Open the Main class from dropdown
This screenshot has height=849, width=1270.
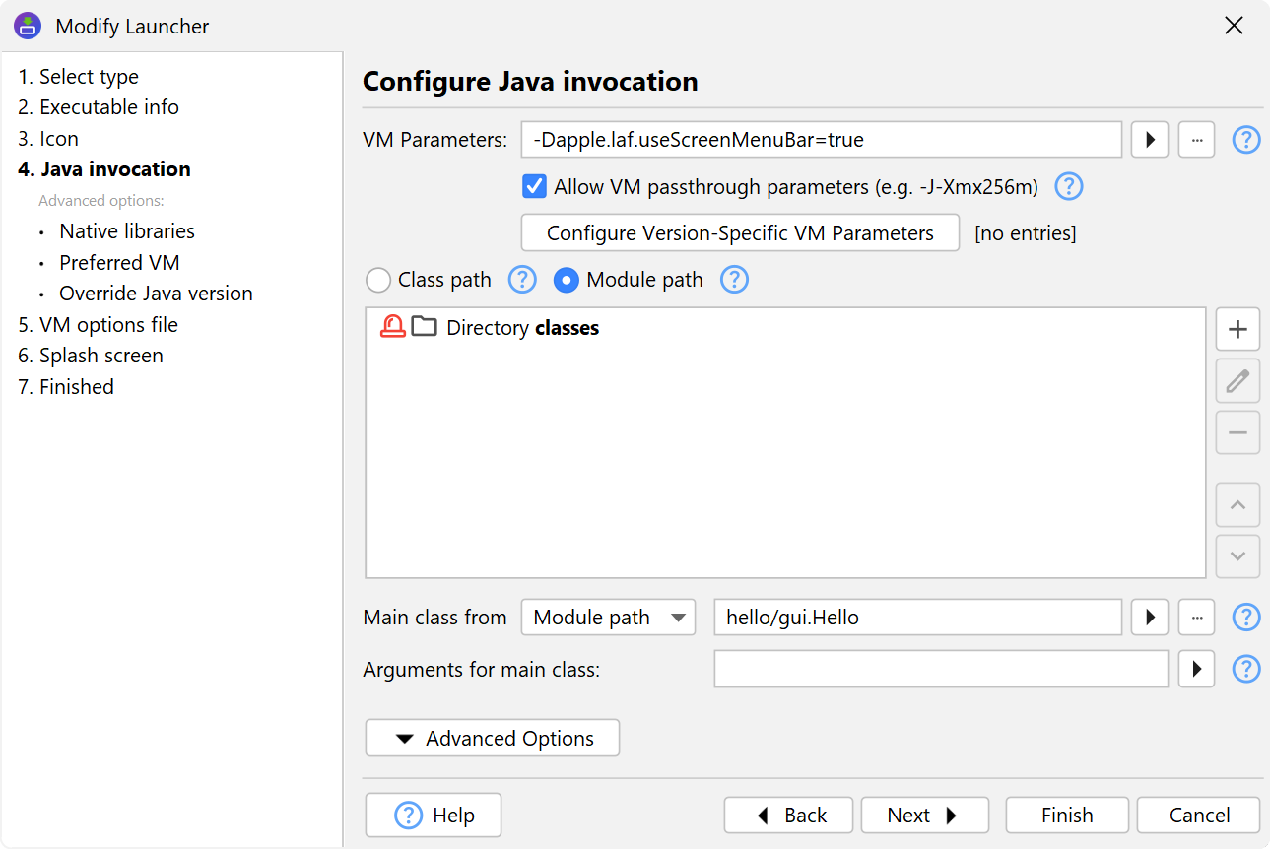coord(608,618)
